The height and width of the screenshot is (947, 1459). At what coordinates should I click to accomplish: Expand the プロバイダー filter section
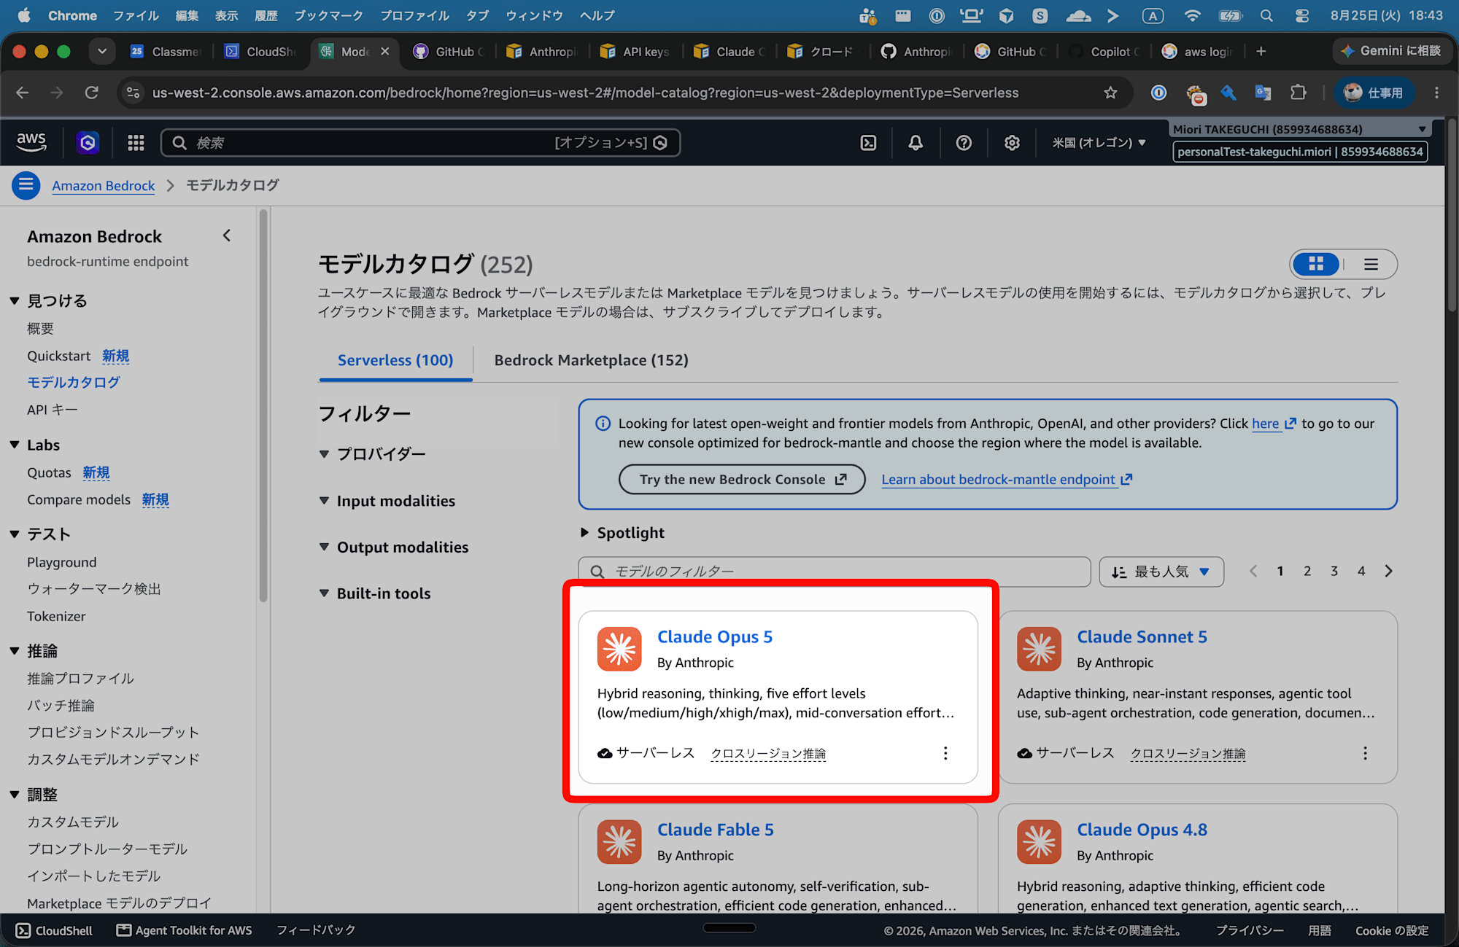tap(373, 454)
